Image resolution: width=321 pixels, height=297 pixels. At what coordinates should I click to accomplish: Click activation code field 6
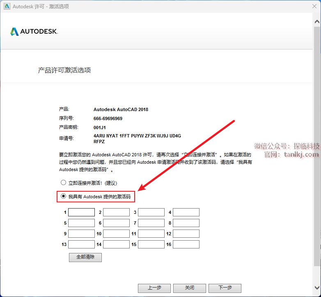(x=116, y=223)
